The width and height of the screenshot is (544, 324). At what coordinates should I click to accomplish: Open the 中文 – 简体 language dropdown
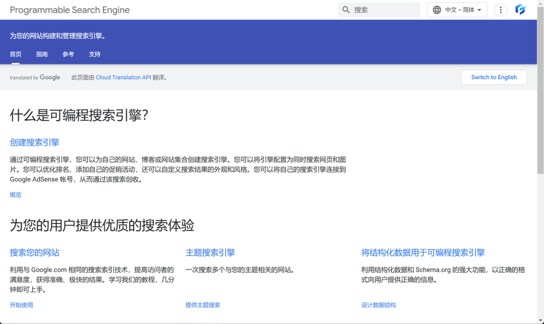[457, 10]
